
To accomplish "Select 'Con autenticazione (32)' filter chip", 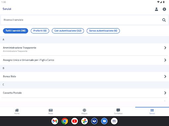I will [68, 31].
